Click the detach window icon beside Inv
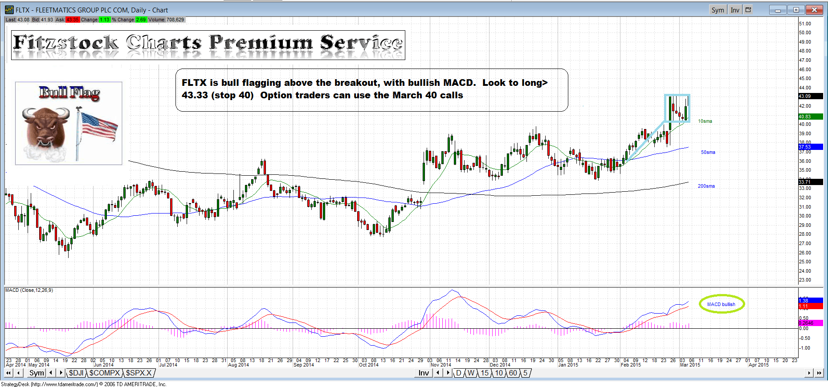The height and width of the screenshot is (387, 828). 748,10
